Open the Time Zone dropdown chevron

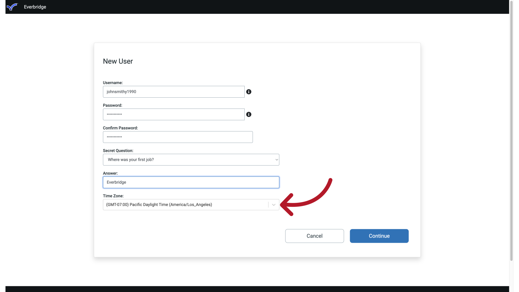(274, 205)
